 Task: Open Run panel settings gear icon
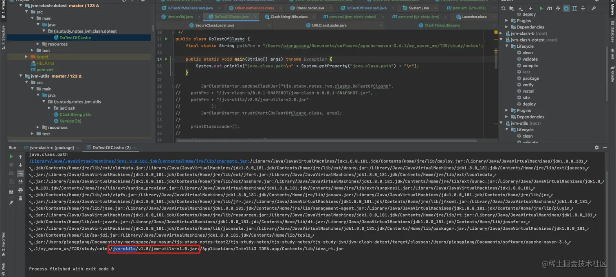point(597,147)
